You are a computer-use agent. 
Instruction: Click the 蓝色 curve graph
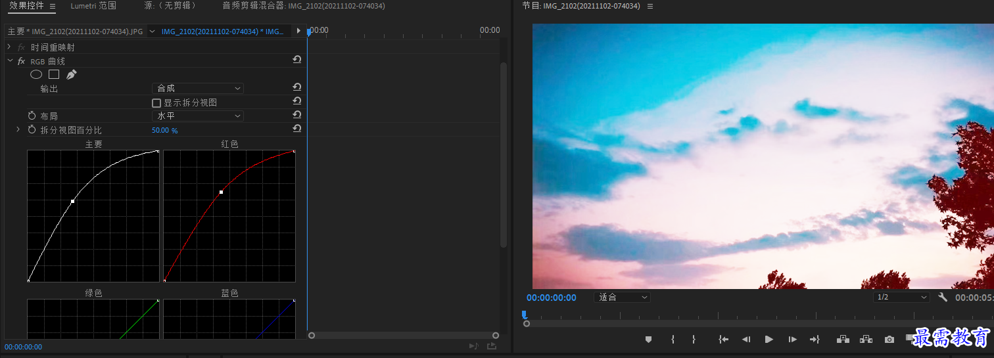[x=229, y=319]
